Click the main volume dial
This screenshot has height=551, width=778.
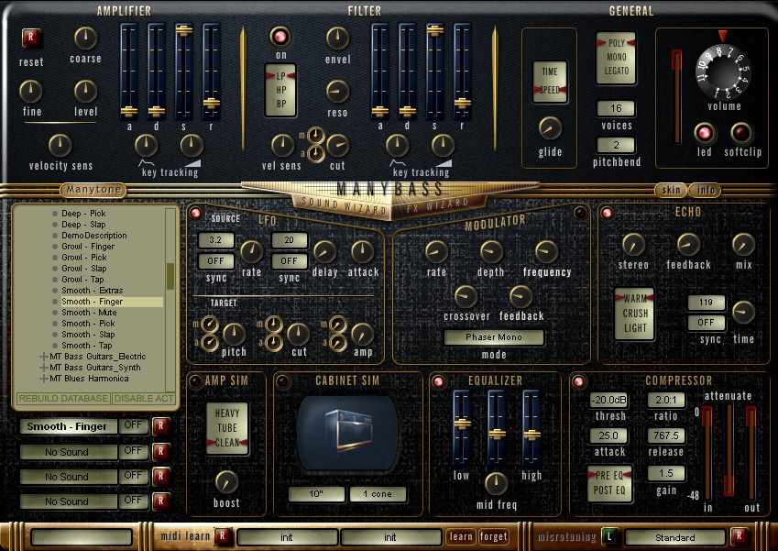723,72
